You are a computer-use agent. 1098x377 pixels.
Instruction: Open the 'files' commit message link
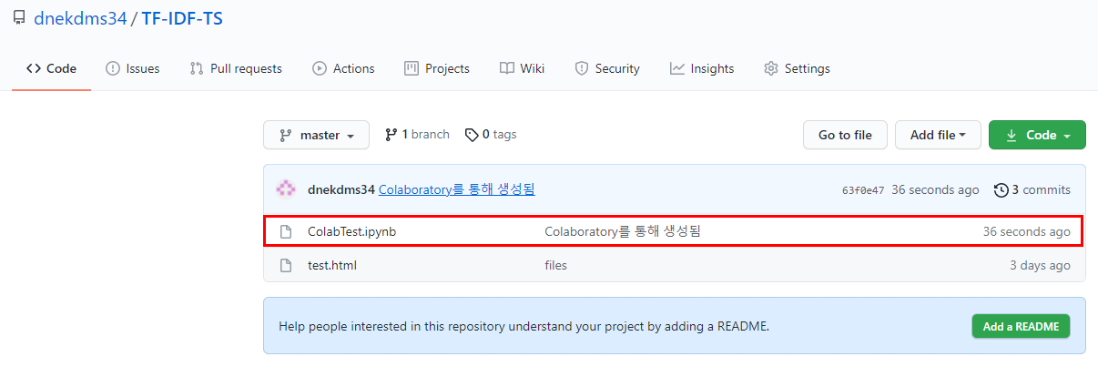(x=555, y=265)
